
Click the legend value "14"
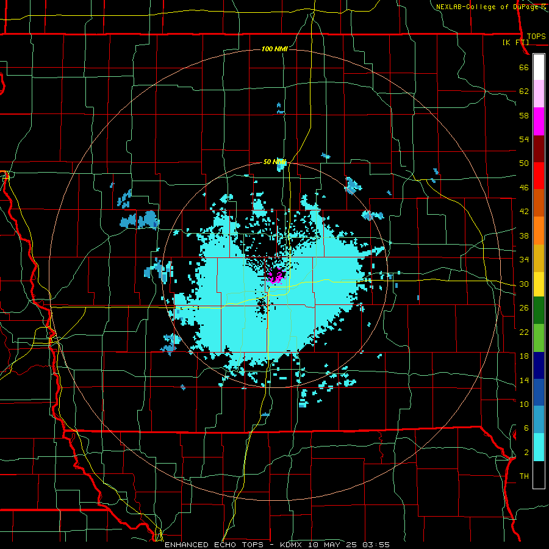point(524,380)
